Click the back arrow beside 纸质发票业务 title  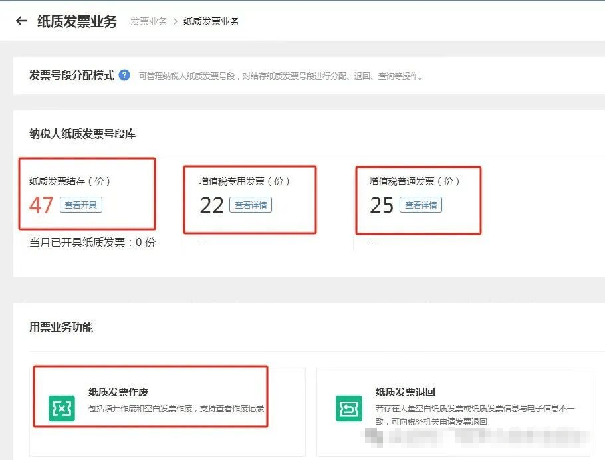click(21, 21)
